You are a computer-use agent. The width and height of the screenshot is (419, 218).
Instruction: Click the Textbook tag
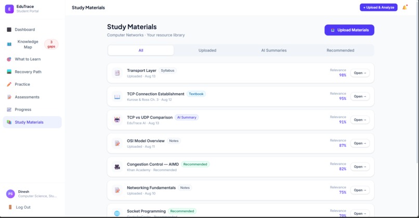coord(196,94)
